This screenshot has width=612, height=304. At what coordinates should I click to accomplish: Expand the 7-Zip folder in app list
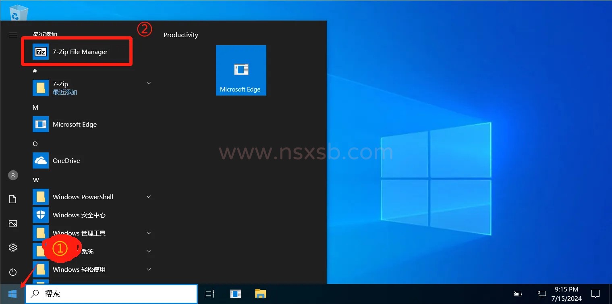pos(149,83)
